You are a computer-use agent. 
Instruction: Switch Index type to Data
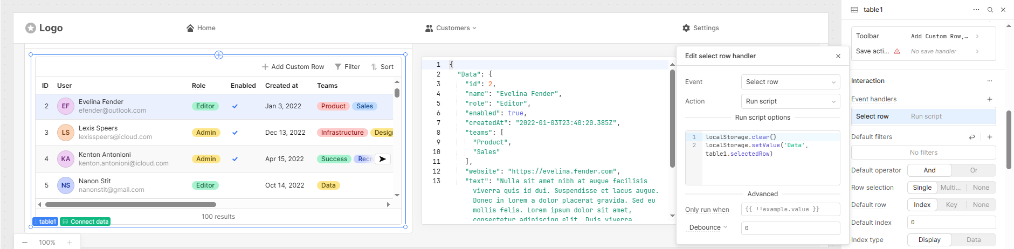click(974, 240)
